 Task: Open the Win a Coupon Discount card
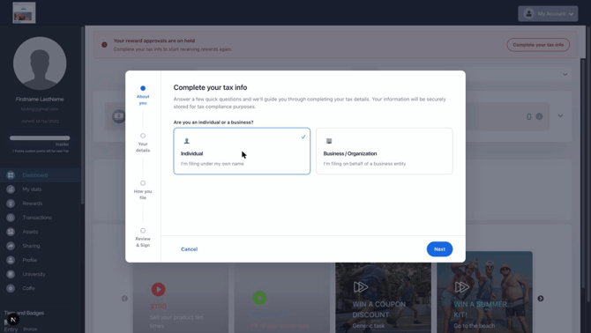point(384,298)
